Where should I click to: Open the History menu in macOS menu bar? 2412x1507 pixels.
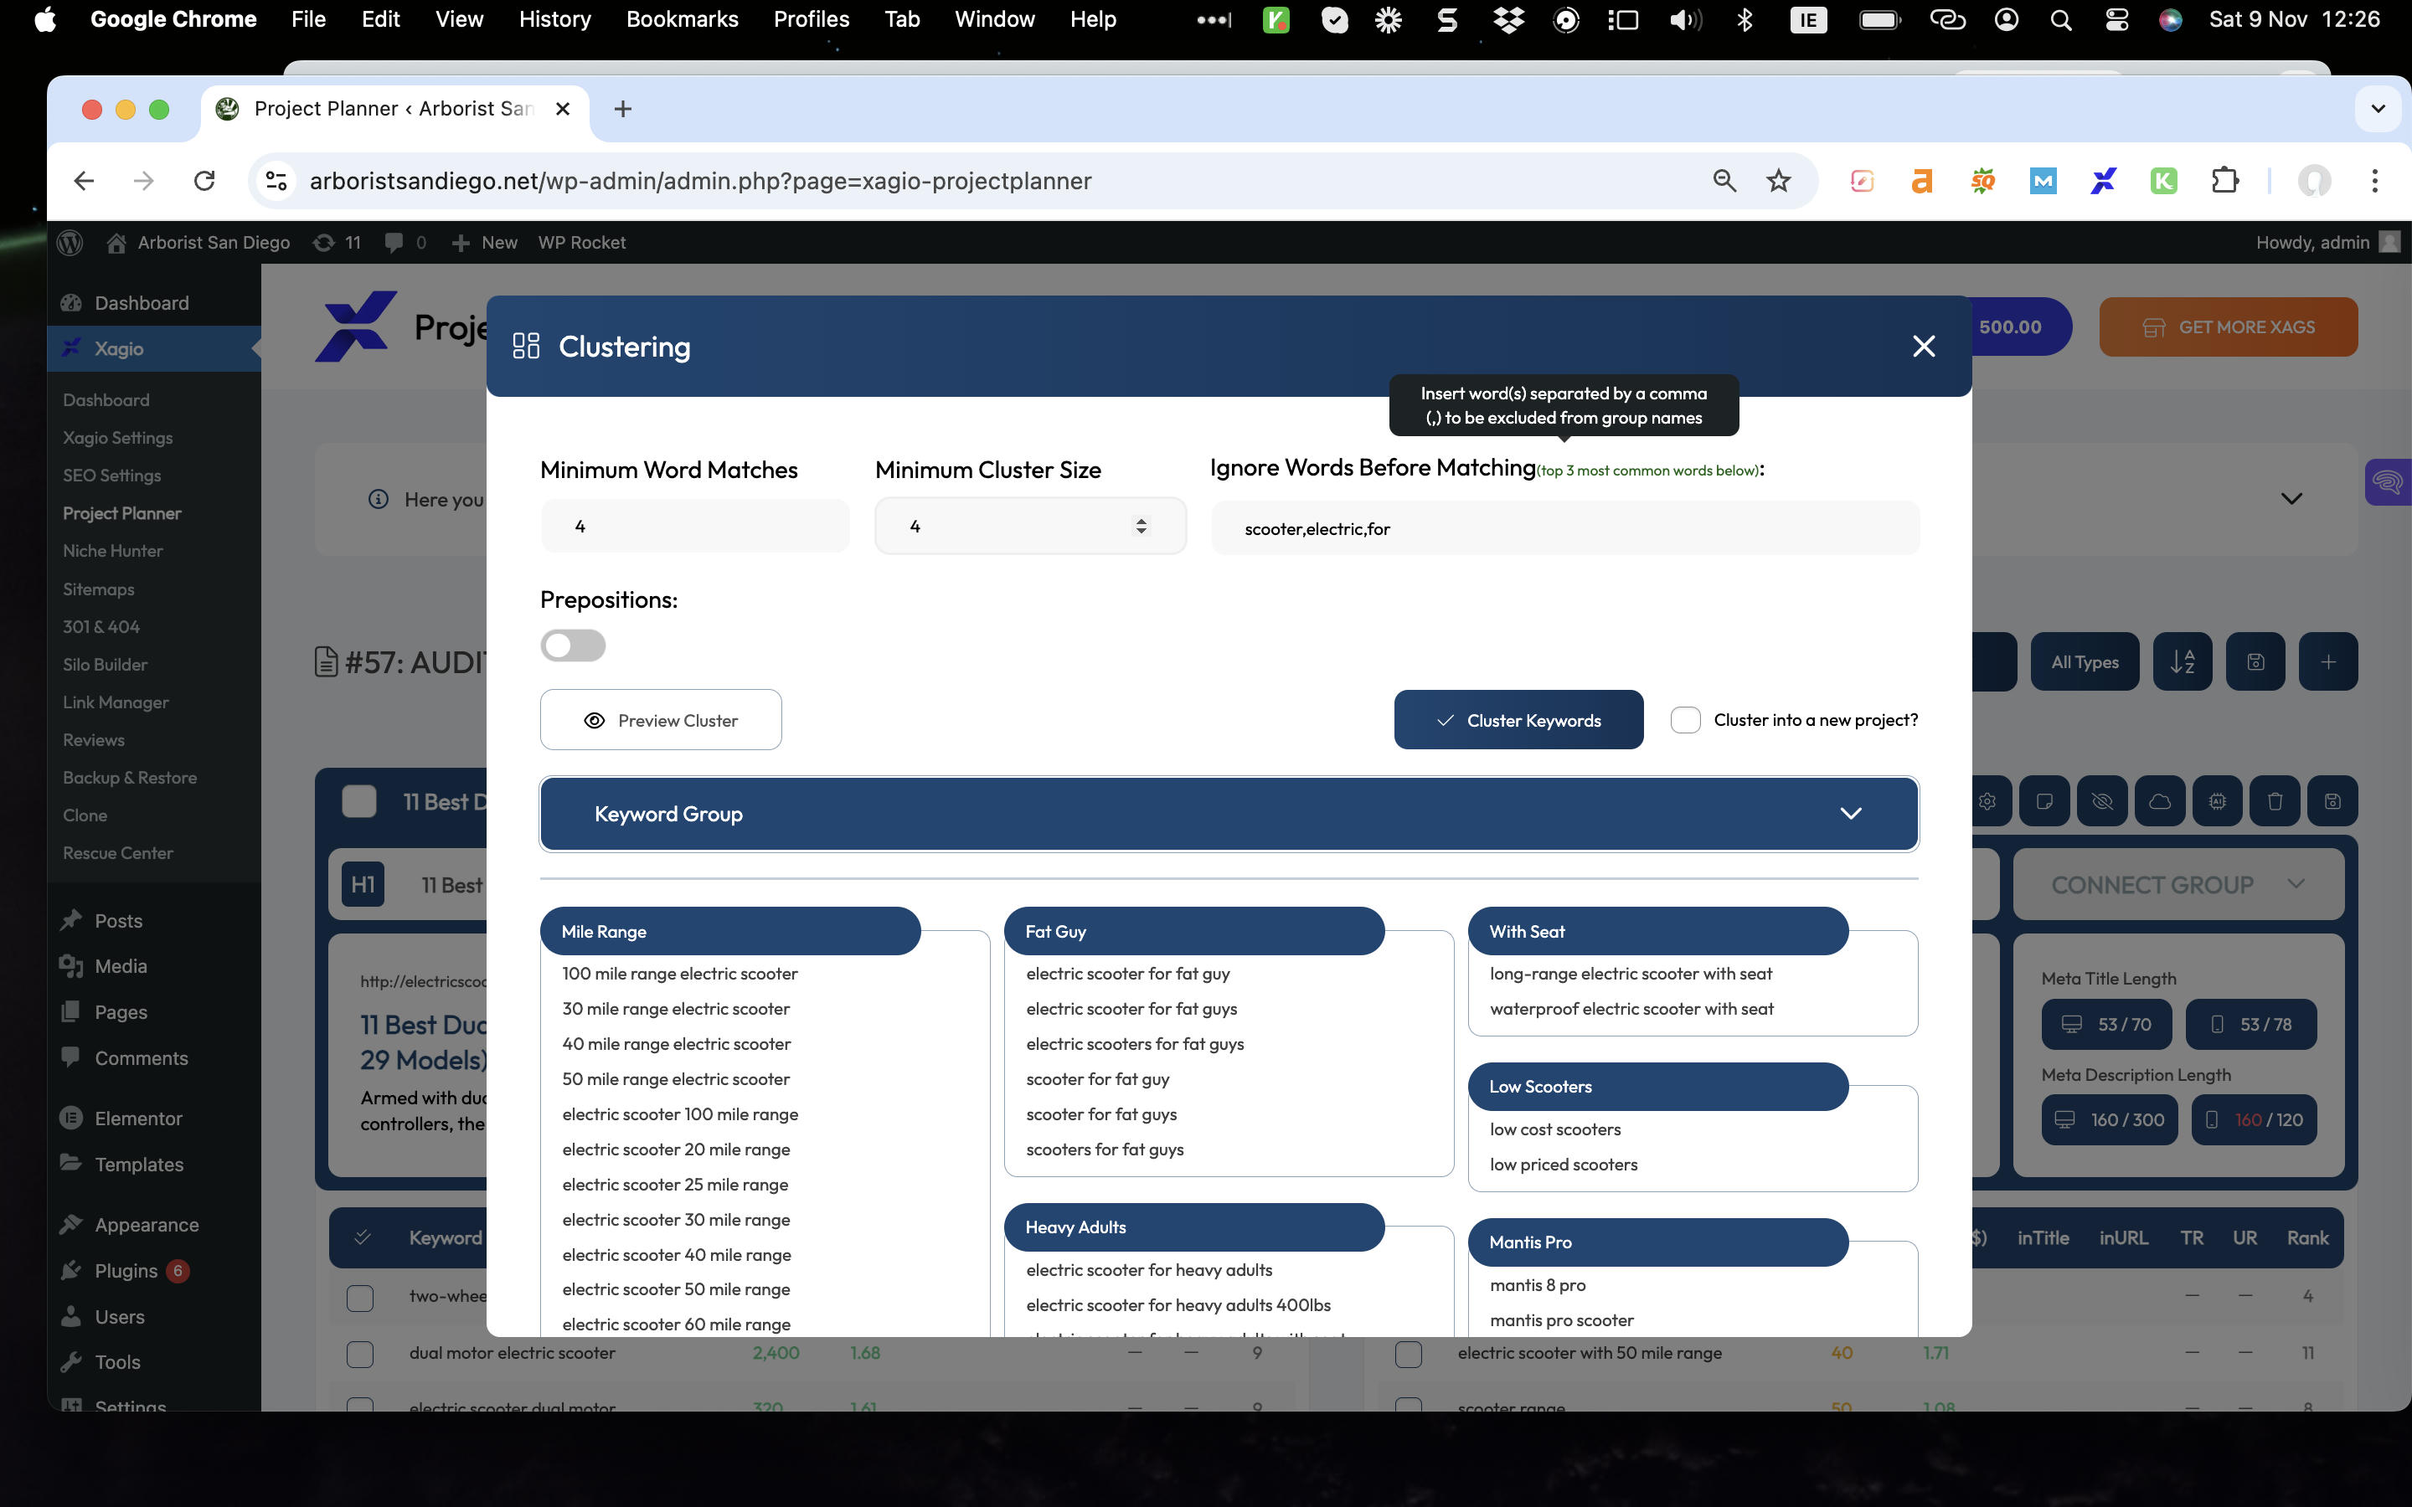[554, 19]
